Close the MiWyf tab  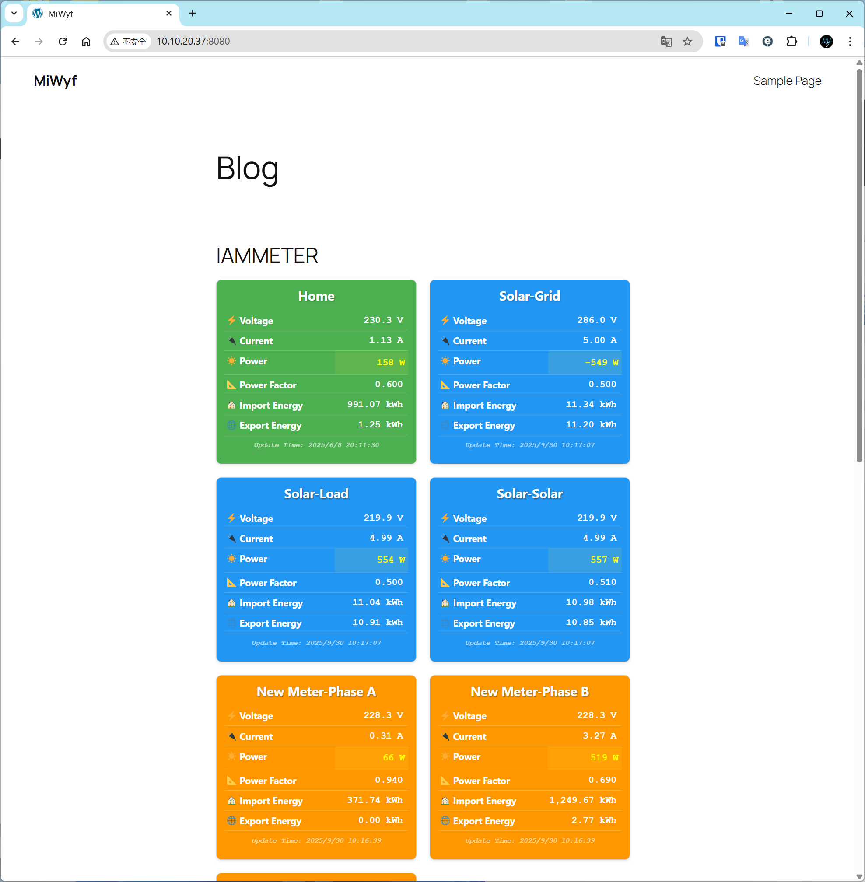pyautogui.click(x=168, y=13)
